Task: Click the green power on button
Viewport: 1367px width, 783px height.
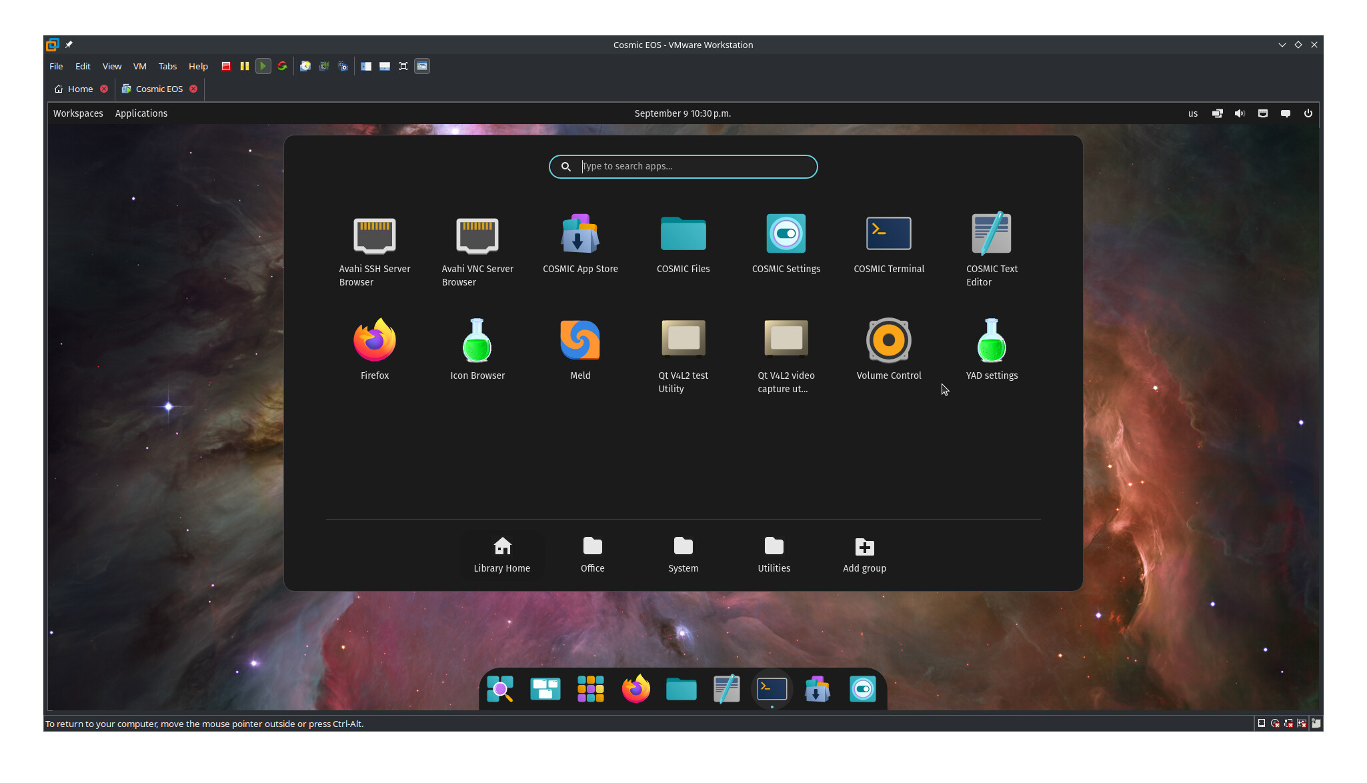Action: tap(263, 66)
